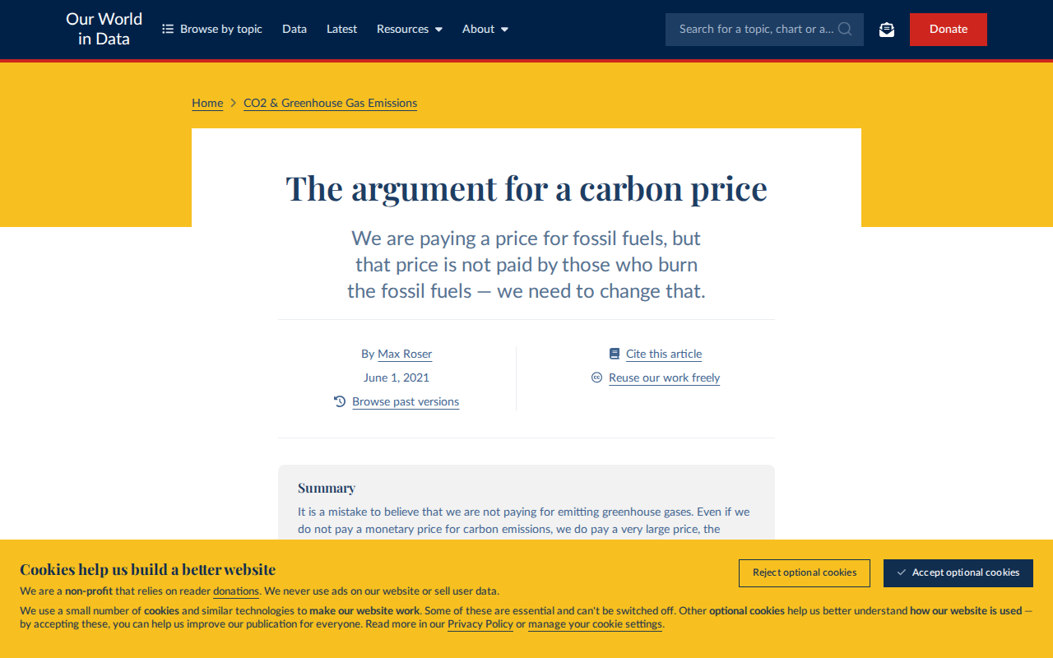The height and width of the screenshot is (658, 1053).
Task: Click the Creative Commons icon
Action: point(597,378)
